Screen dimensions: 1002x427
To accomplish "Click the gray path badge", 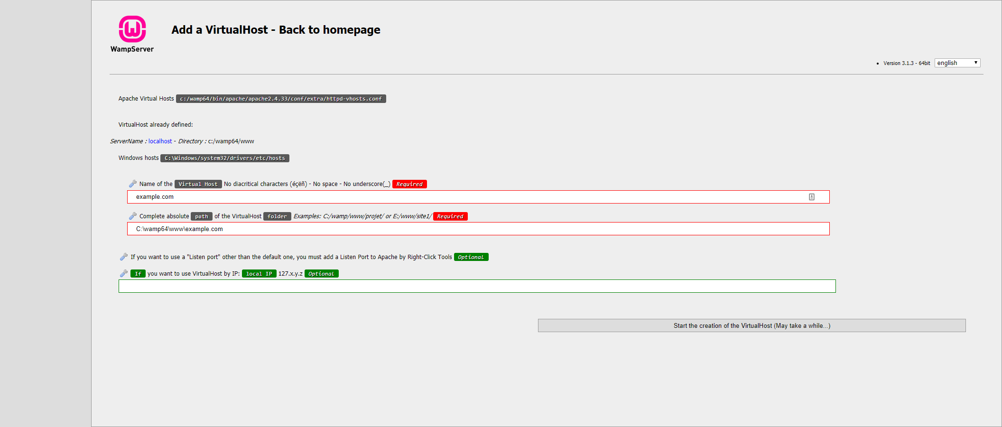I will point(202,216).
